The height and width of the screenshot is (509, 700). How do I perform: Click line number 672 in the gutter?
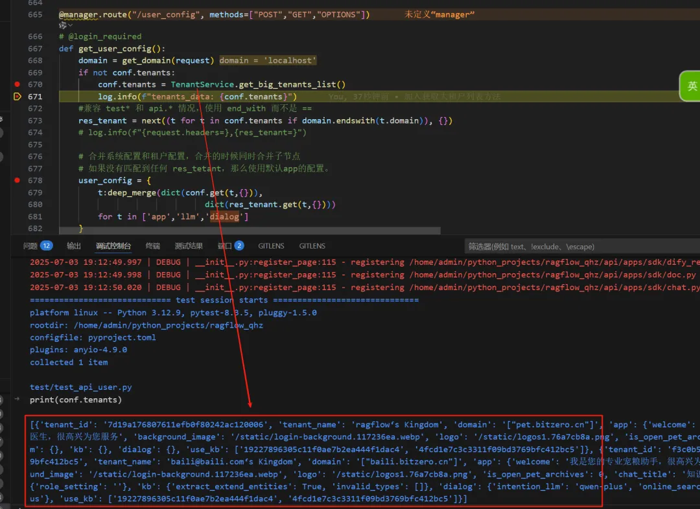35,108
